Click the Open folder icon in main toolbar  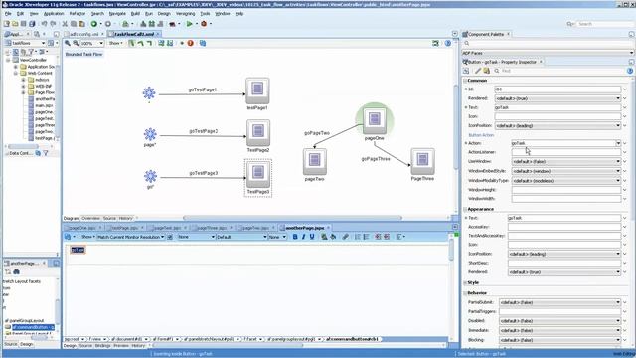click(15, 24)
